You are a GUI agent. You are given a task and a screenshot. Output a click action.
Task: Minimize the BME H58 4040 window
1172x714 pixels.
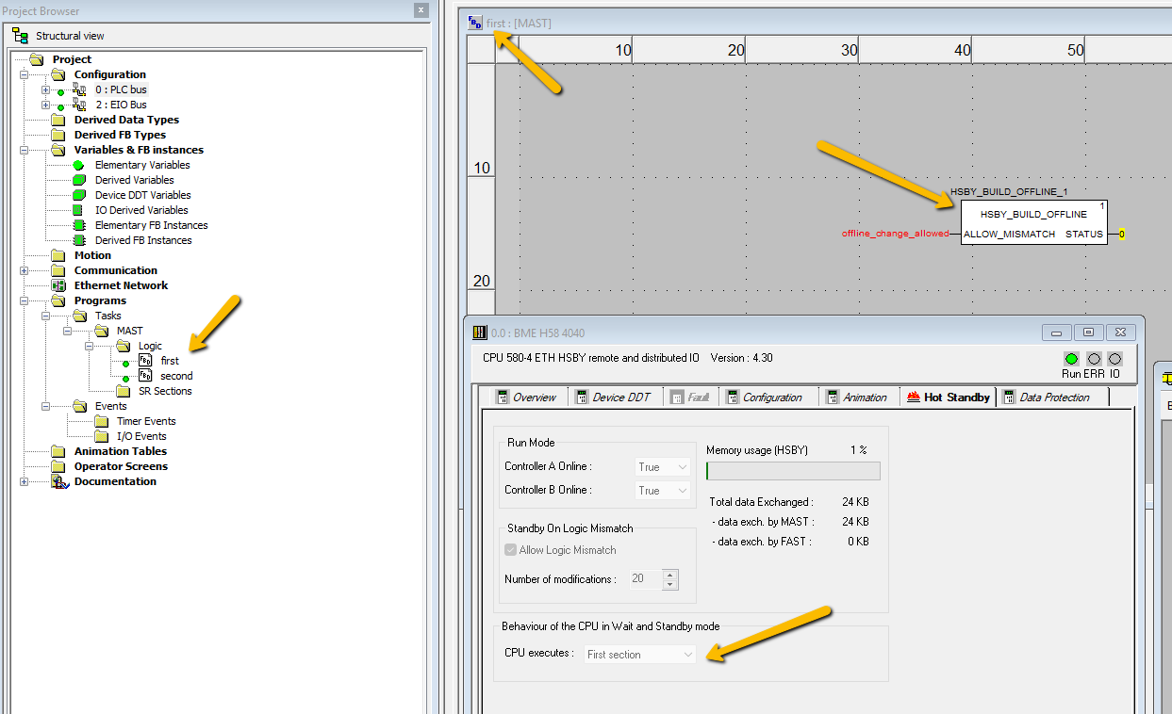(1057, 333)
